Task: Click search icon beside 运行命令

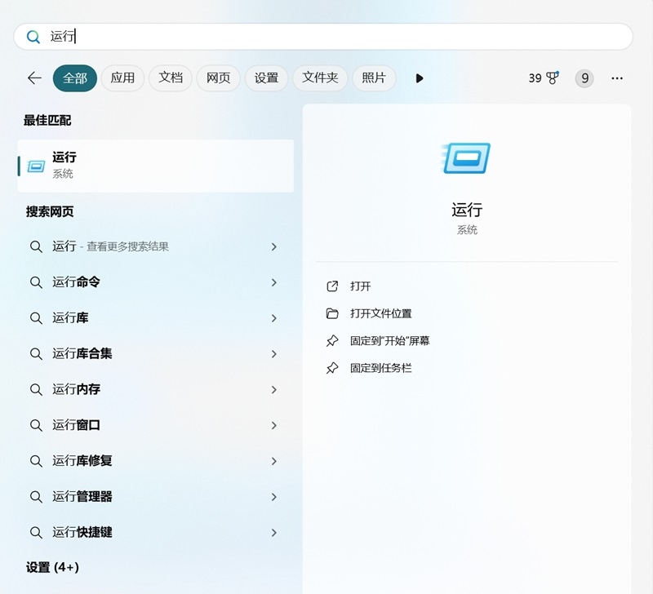Action: (36, 282)
